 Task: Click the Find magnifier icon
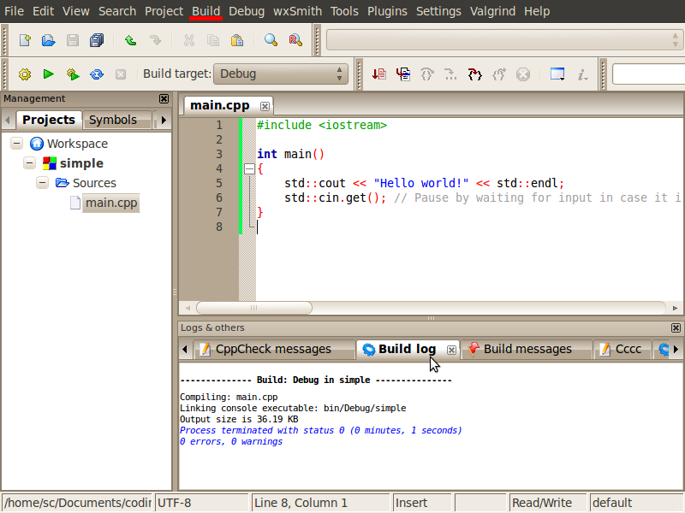(x=271, y=40)
